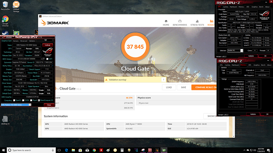Image resolution: width=273 pixels, height=153 pixels.
Task: Open GPU-Z screenshot camera icon
Action: click(45, 40)
